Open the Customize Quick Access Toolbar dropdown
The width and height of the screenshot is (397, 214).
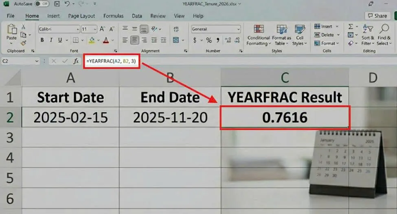pyautogui.click(x=95, y=4)
